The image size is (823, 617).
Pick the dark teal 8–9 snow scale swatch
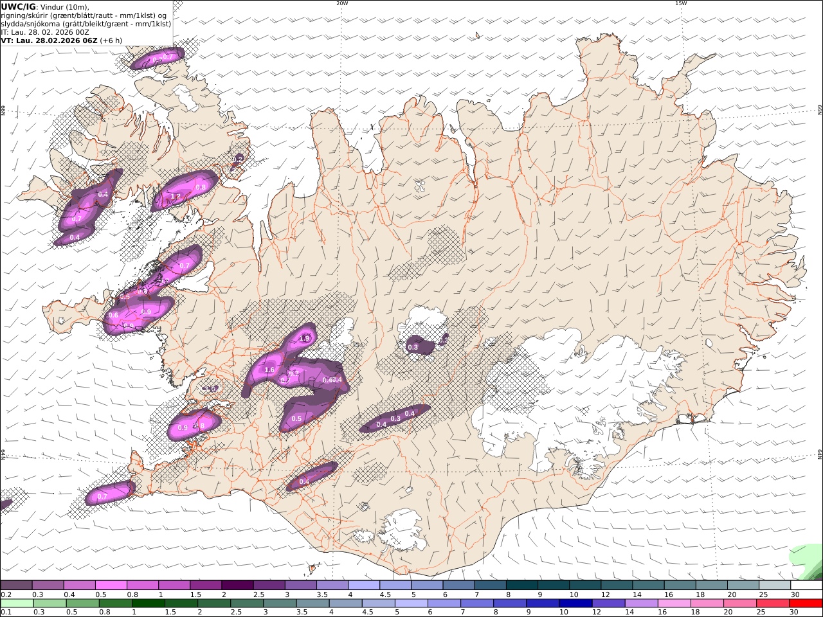[522, 586]
